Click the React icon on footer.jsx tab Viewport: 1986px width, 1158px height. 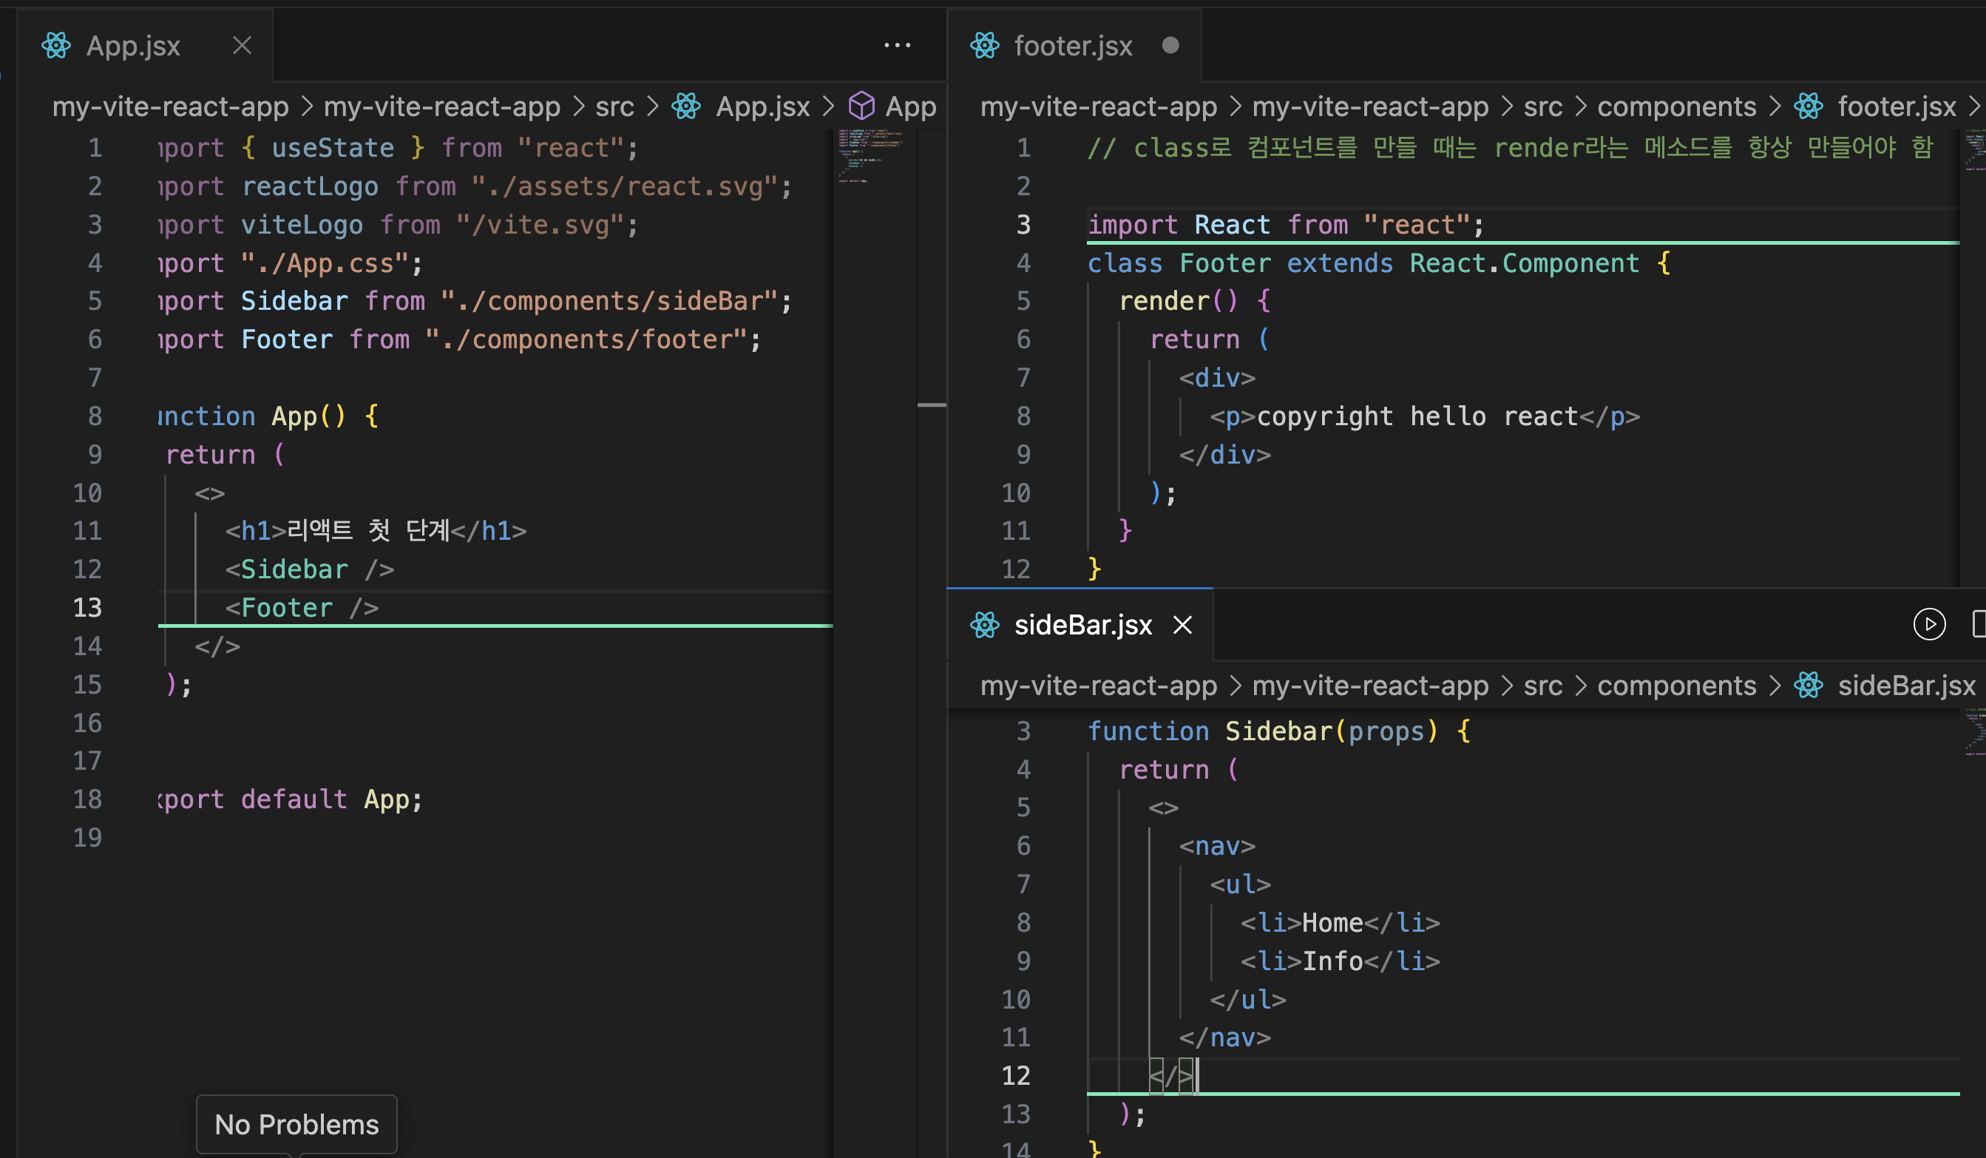click(x=984, y=46)
